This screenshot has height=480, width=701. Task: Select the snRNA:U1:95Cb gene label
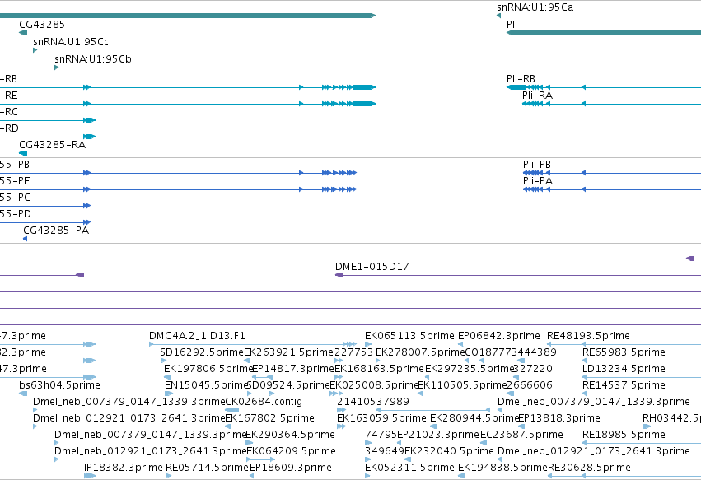click(93, 59)
